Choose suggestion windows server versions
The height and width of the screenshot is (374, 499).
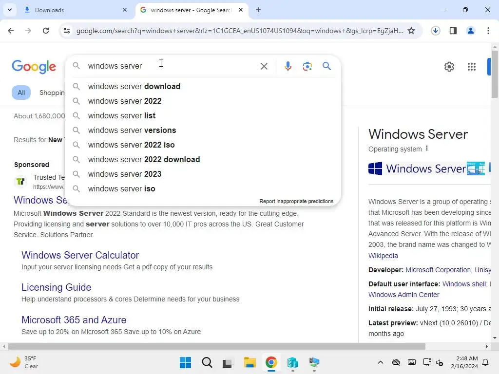pyautogui.click(x=203, y=131)
